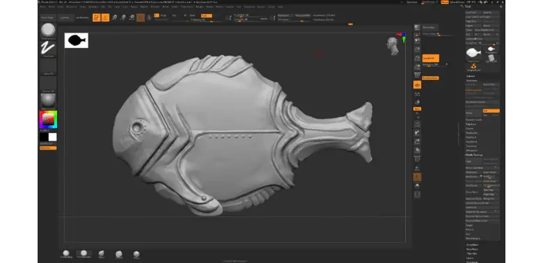Expand the Crease section
The height and width of the screenshot is (263, 543).
470,129
